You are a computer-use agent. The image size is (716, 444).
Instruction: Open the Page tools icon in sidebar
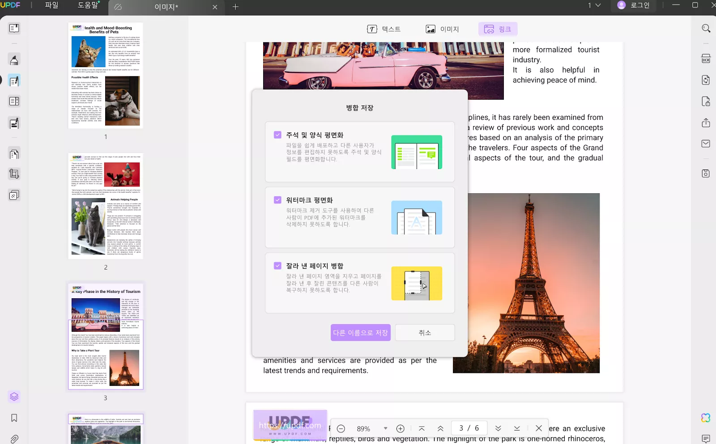coord(14,154)
